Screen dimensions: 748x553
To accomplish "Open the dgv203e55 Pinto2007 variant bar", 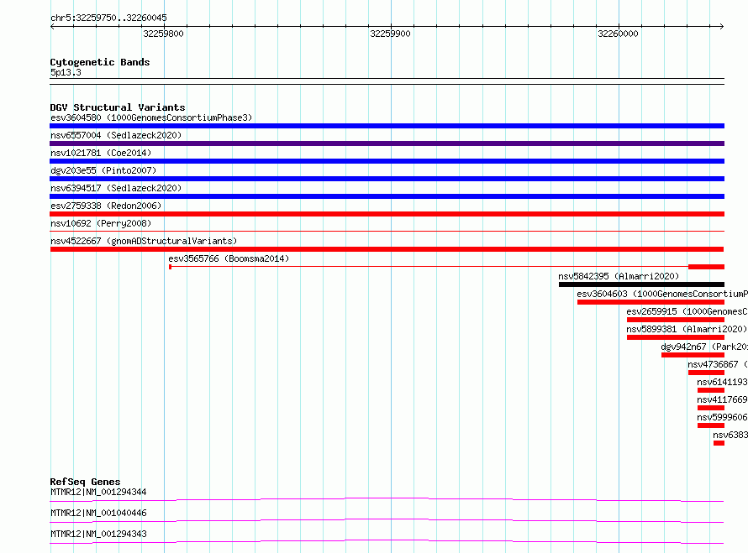I will 387,179.
